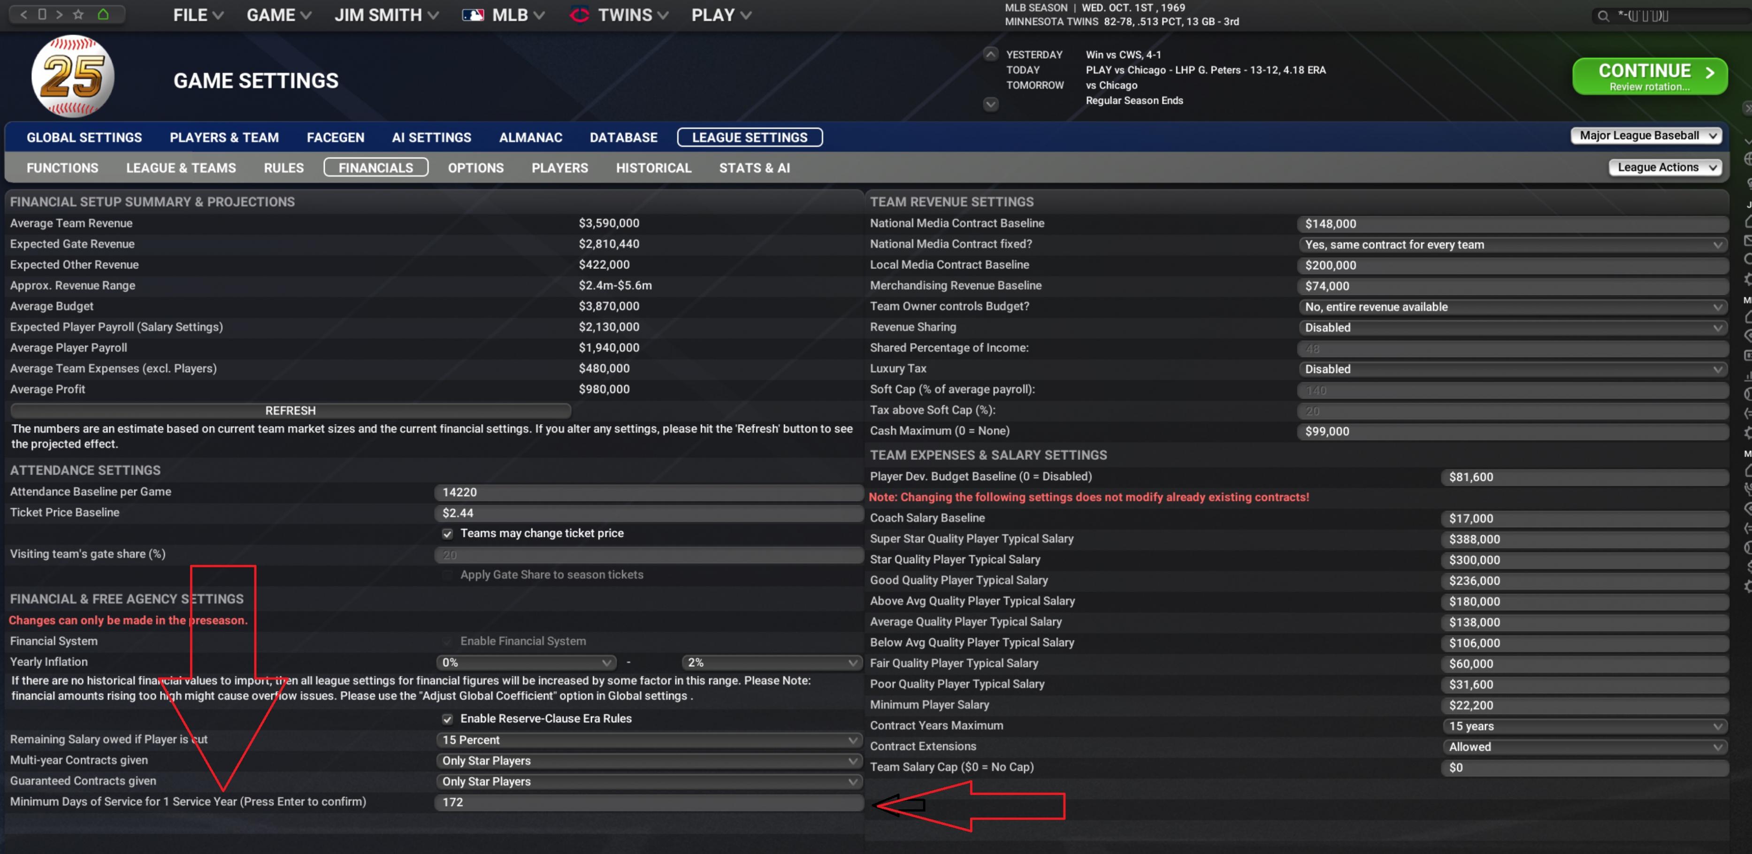The width and height of the screenshot is (1752, 854).
Task: Click the bookmark star icon
Action: (x=78, y=14)
